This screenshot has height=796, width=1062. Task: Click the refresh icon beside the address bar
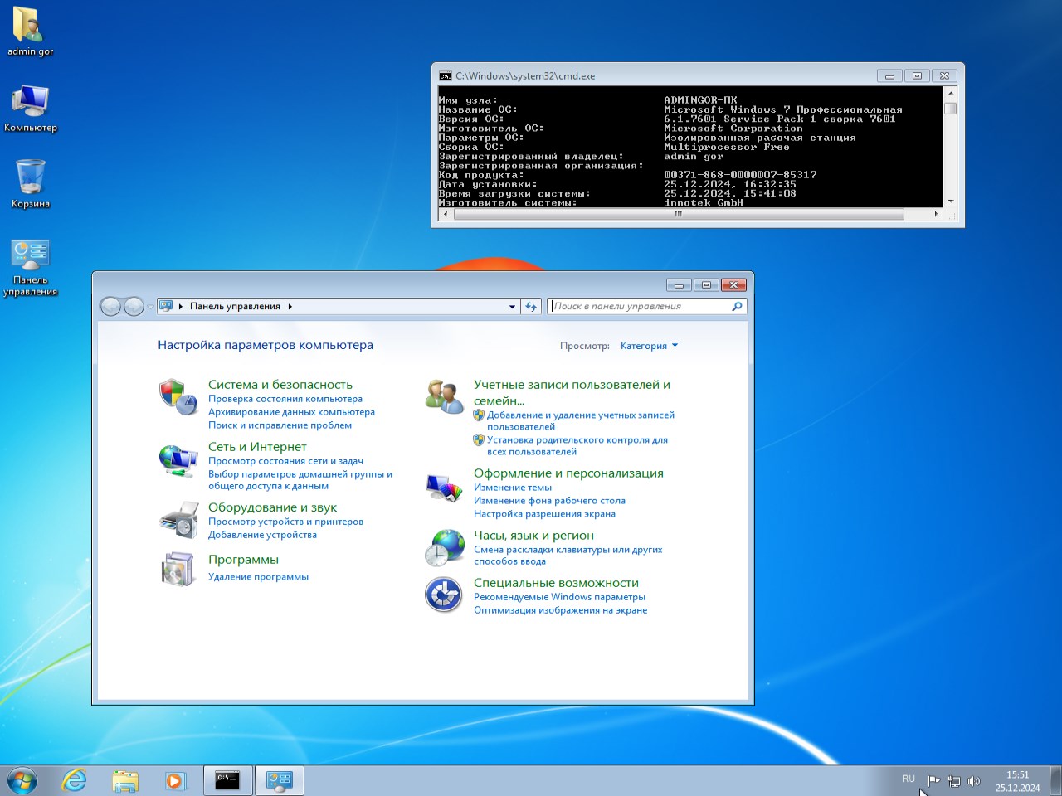tap(531, 307)
